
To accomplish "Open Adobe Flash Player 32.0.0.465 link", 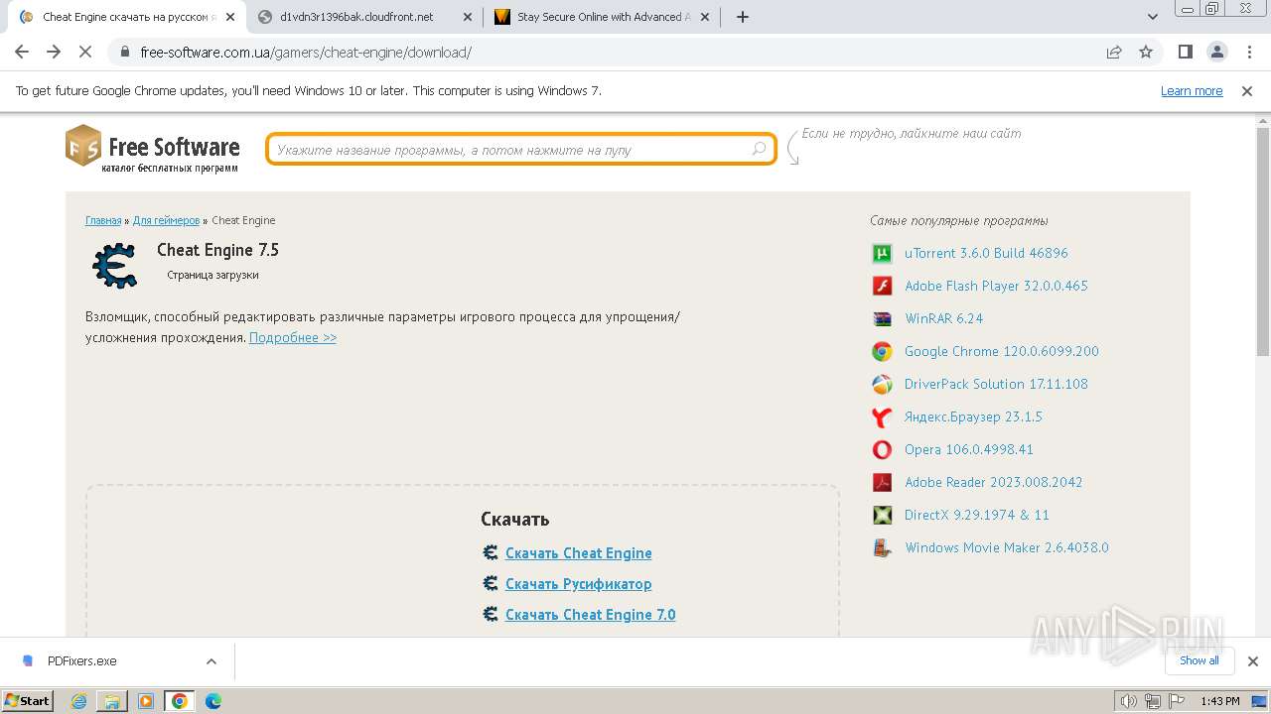I will click(x=996, y=286).
